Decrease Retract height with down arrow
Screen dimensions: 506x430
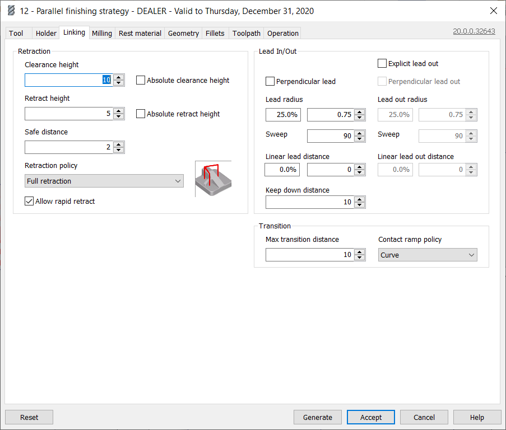(x=118, y=116)
